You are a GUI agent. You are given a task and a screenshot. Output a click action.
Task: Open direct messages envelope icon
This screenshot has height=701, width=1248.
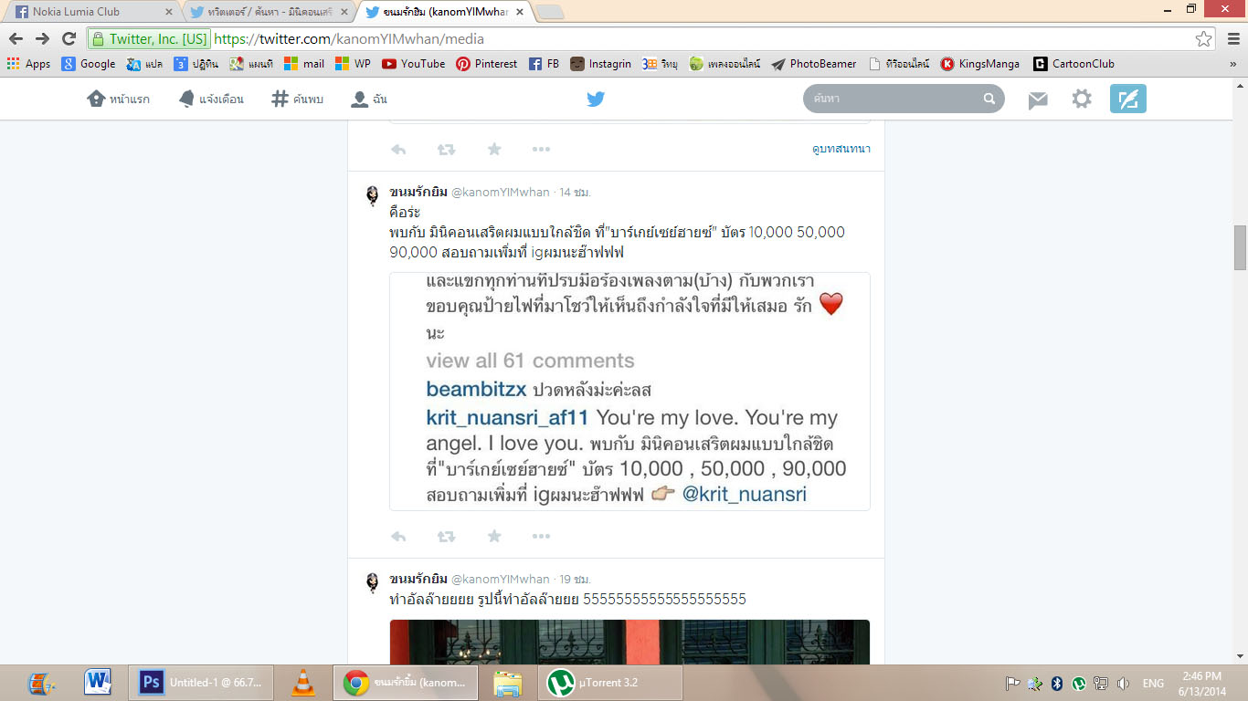pos(1038,99)
